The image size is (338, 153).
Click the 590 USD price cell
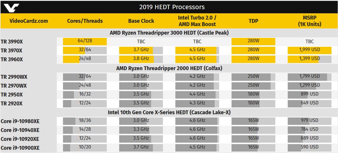point(310,147)
